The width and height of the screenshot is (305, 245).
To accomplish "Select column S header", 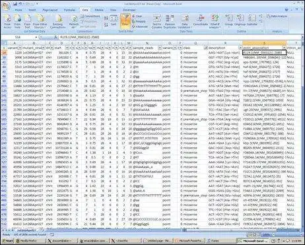I will point(264,43).
